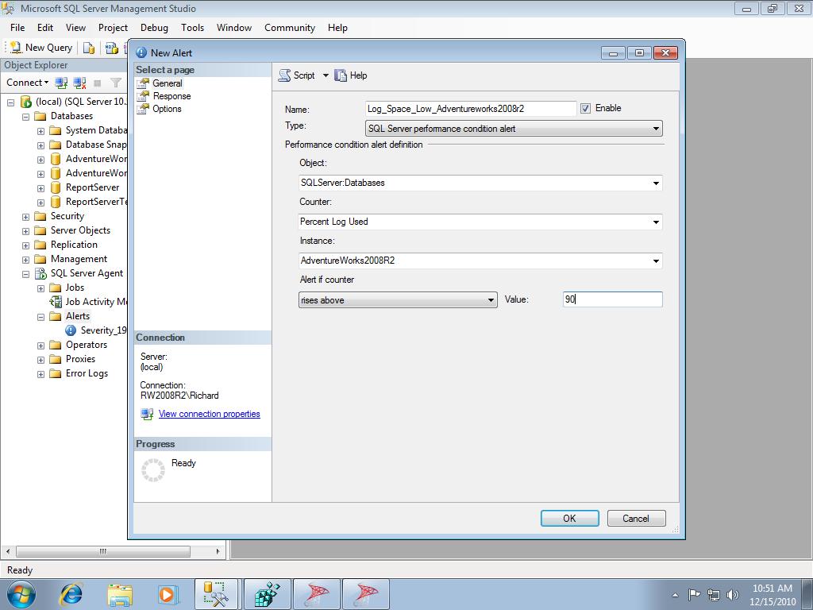
Task: Click the Job Activity Monitor icon
Action: tap(56, 302)
